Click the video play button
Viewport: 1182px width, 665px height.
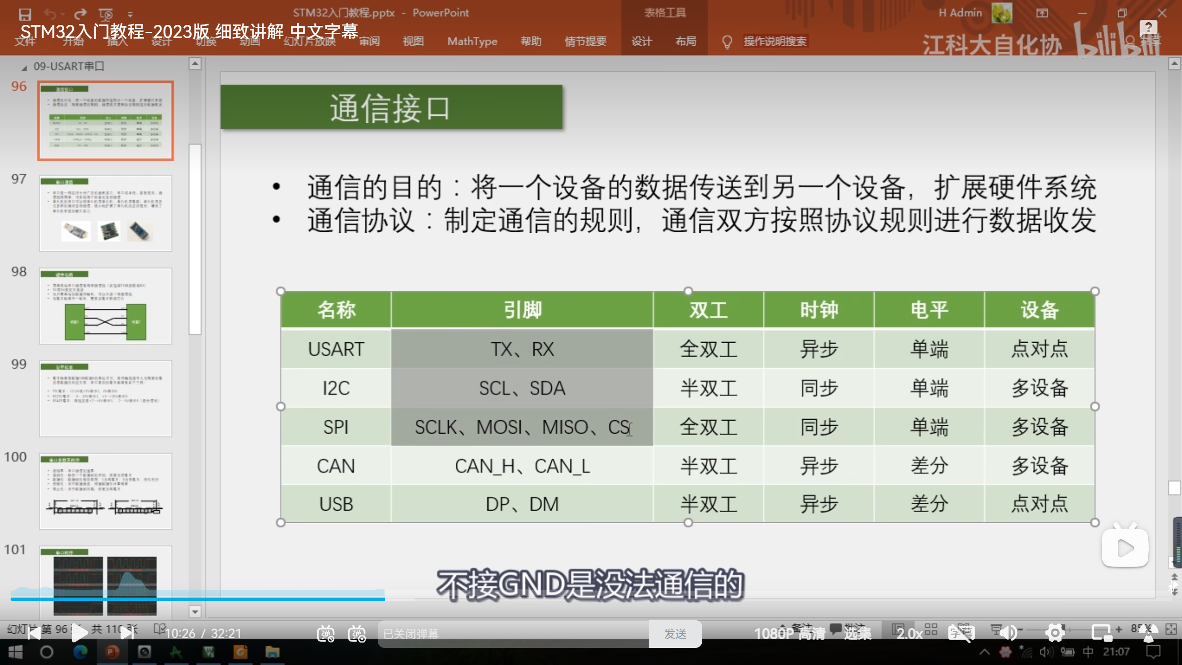[79, 633]
